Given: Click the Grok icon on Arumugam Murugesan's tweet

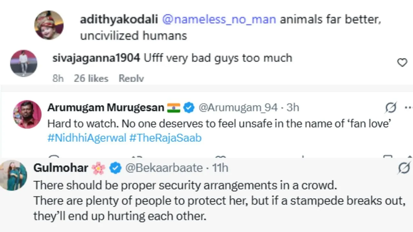Looking at the screenshot, I should coord(391,108).
